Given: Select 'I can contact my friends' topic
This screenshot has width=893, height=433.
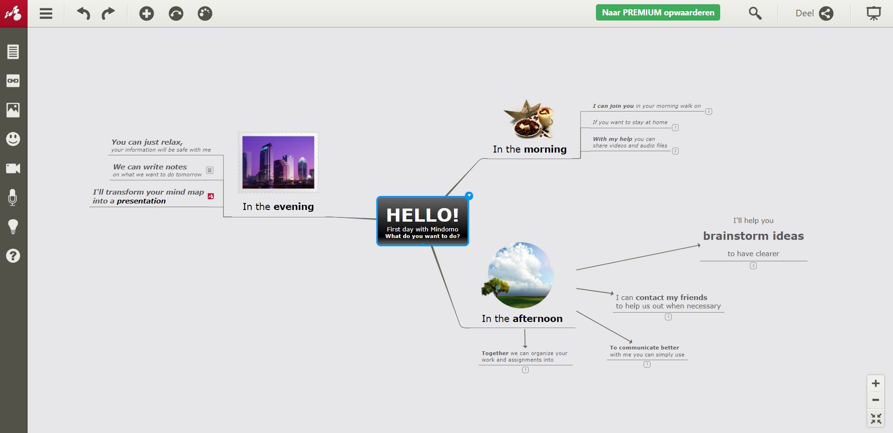Looking at the screenshot, I should (668, 302).
